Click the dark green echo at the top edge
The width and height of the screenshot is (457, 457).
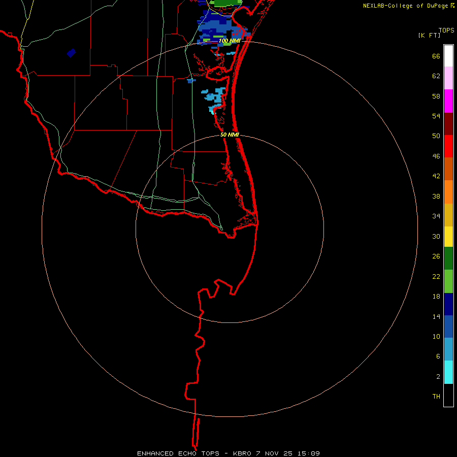click(x=226, y=3)
